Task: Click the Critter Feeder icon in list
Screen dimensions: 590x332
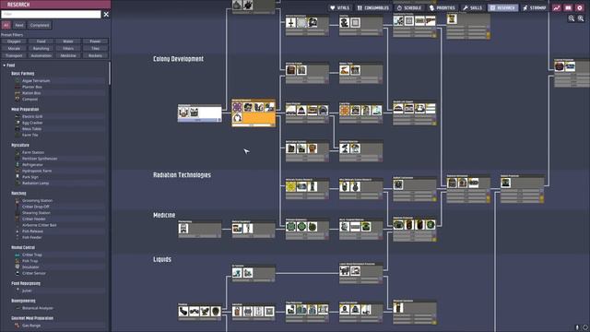Action: (18, 219)
